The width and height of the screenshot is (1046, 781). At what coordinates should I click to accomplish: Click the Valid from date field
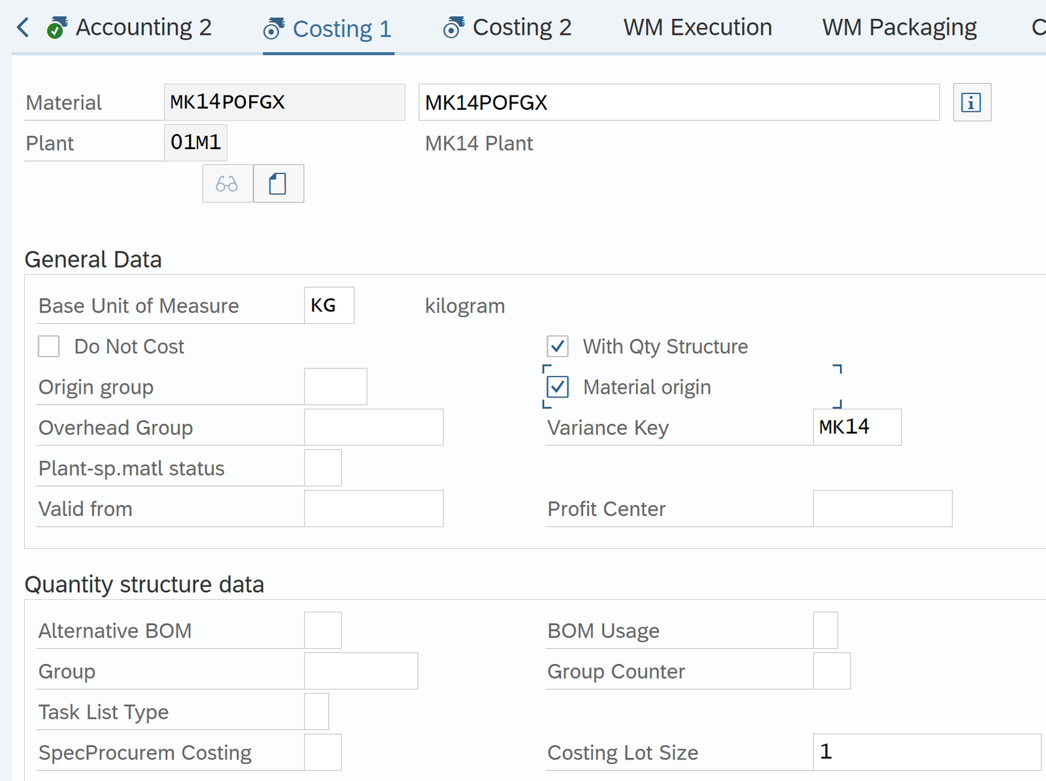373,509
